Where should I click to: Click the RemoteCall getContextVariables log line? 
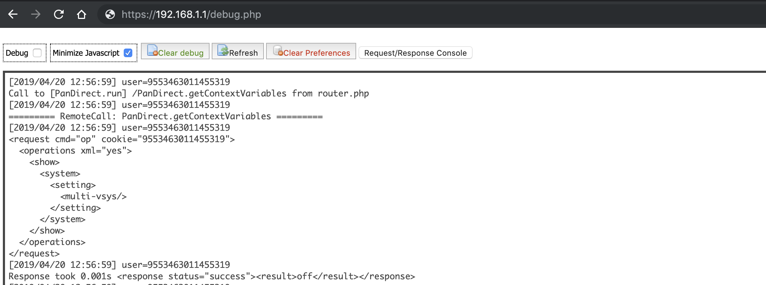click(166, 116)
